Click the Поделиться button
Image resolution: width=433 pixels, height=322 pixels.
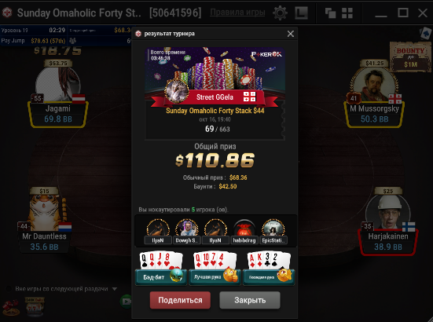(x=180, y=300)
